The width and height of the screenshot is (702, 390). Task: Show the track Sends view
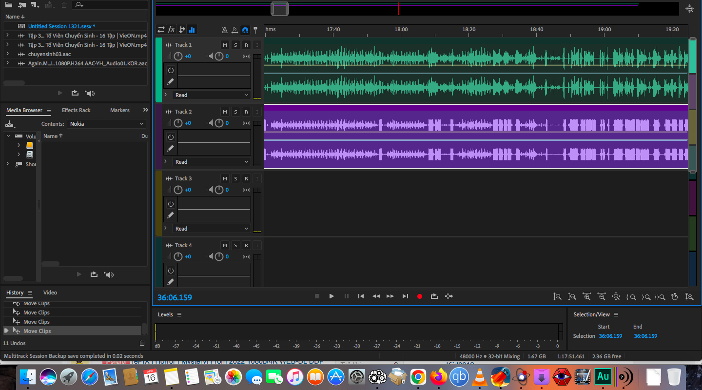[x=182, y=30]
